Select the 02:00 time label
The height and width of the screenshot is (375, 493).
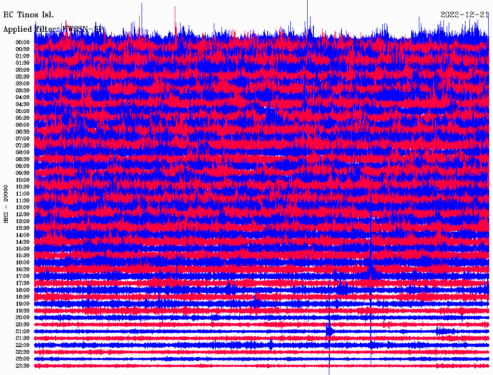coord(23,70)
